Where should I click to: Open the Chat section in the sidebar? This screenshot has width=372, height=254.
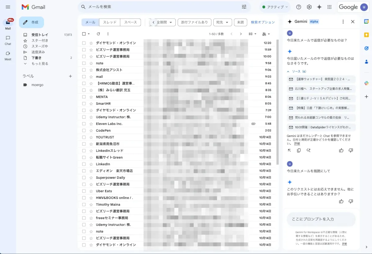pos(8,40)
